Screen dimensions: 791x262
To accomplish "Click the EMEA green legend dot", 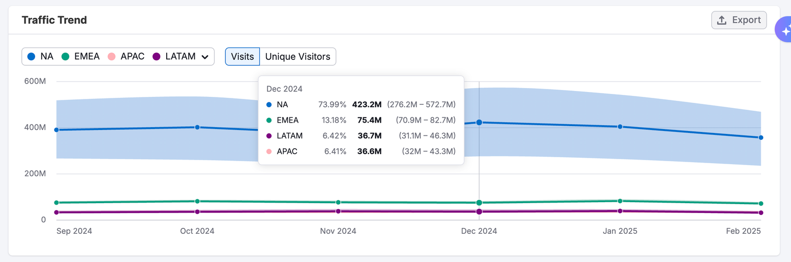I will [x=65, y=57].
